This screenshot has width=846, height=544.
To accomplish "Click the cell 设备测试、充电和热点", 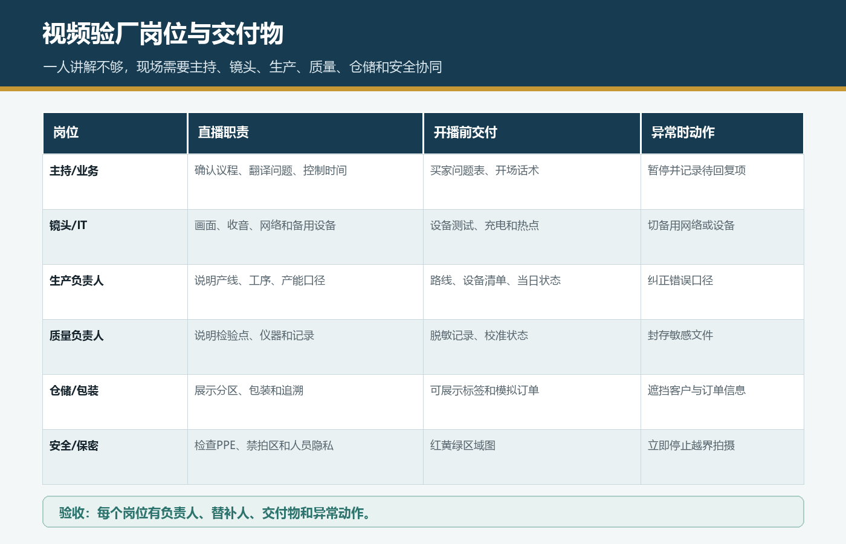I will point(532,237).
